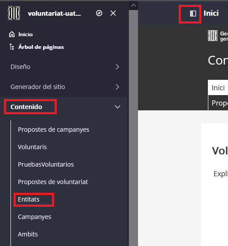Select Propostes de campanyes item
Viewport: 228px width, 246px height.
[x=53, y=130]
